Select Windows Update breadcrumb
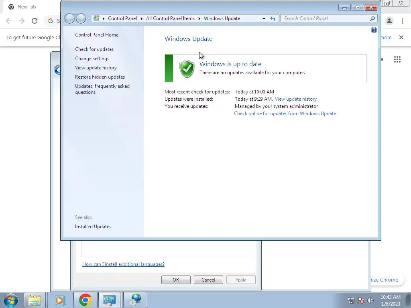Image resolution: width=411 pixels, height=308 pixels. tap(222, 18)
